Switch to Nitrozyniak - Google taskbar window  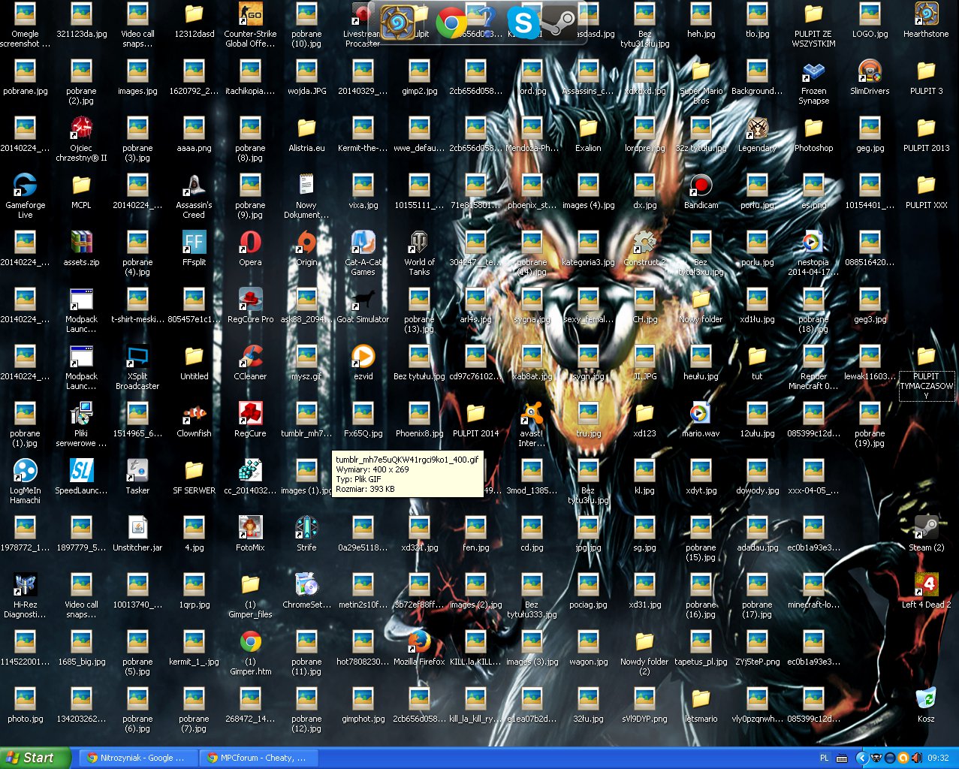(x=137, y=758)
